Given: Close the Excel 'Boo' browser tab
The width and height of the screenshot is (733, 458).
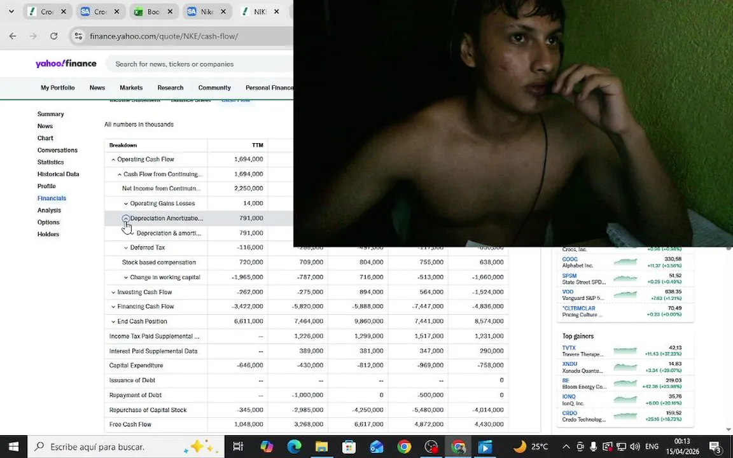Looking at the screenshot, I should (170, 11).
